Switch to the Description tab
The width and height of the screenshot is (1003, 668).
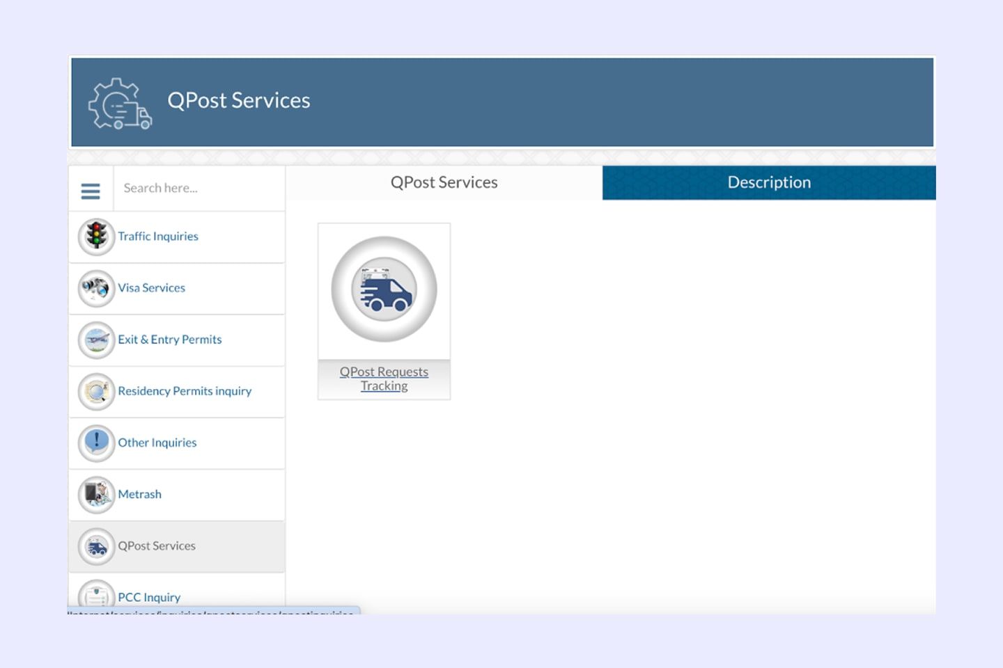[768, 182]
